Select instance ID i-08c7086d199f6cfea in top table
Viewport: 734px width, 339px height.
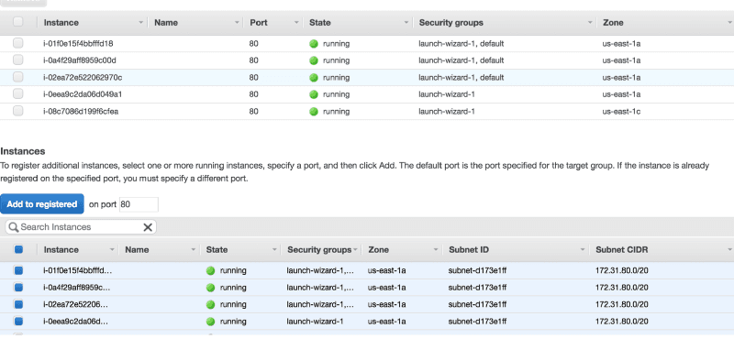pos(81,111)
